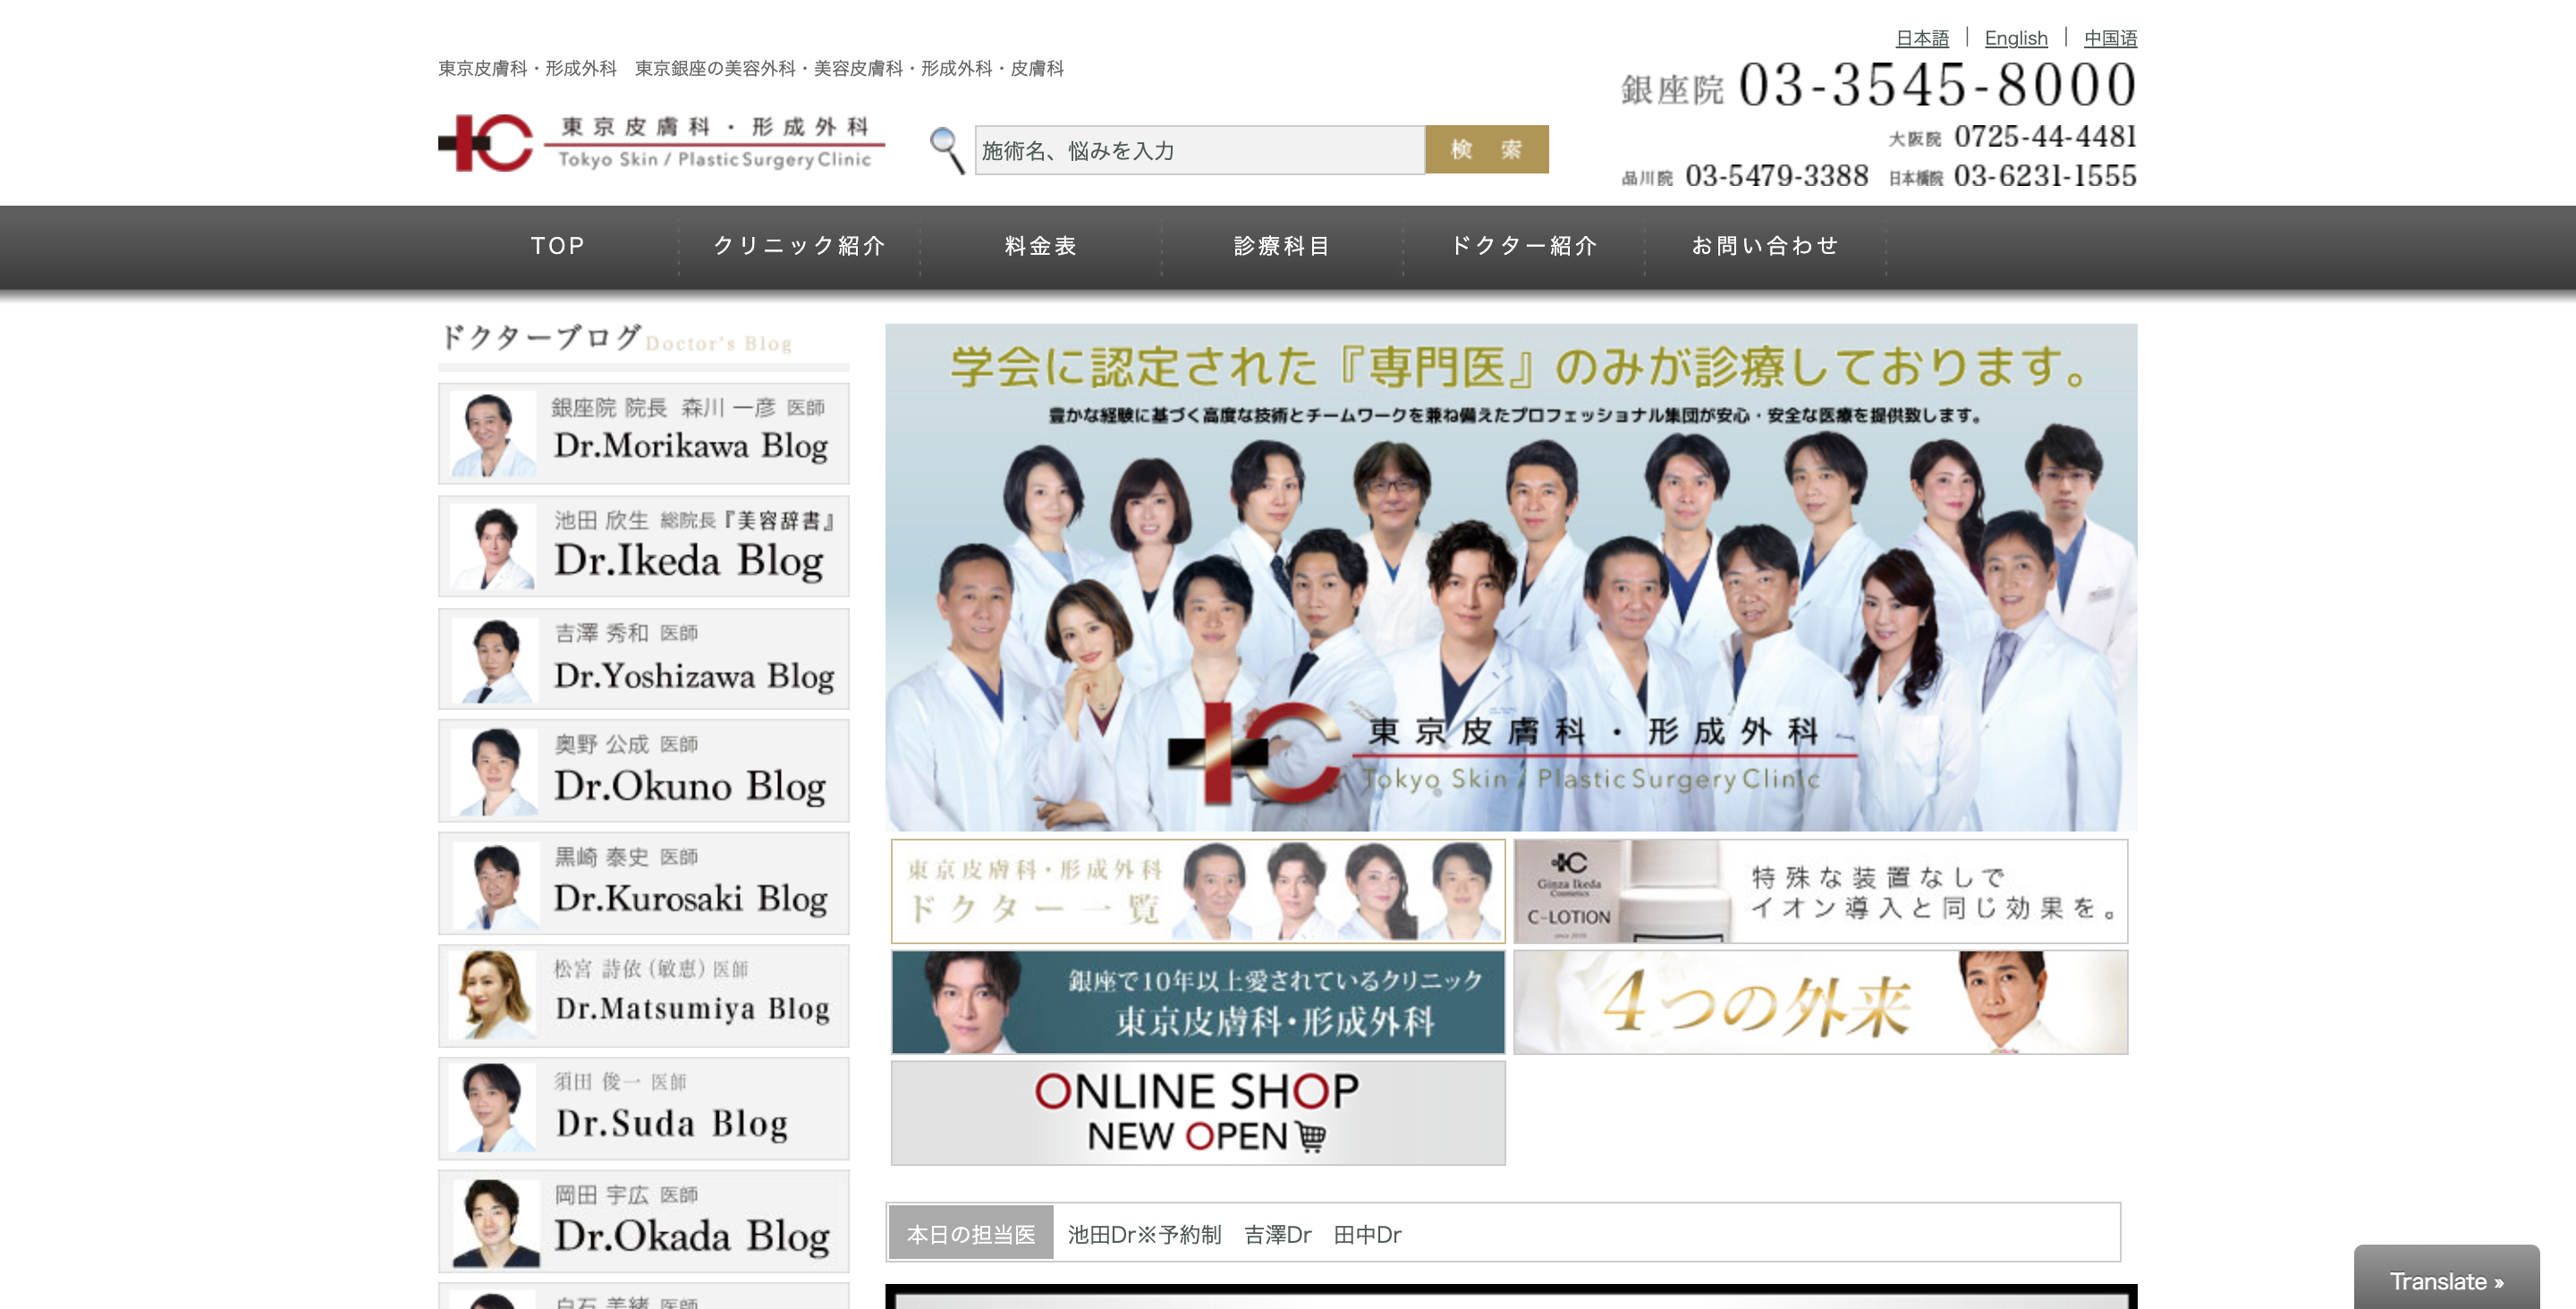Screen dimensions: 2576x1309
Task: Switch language to English
Action: 2016,38
